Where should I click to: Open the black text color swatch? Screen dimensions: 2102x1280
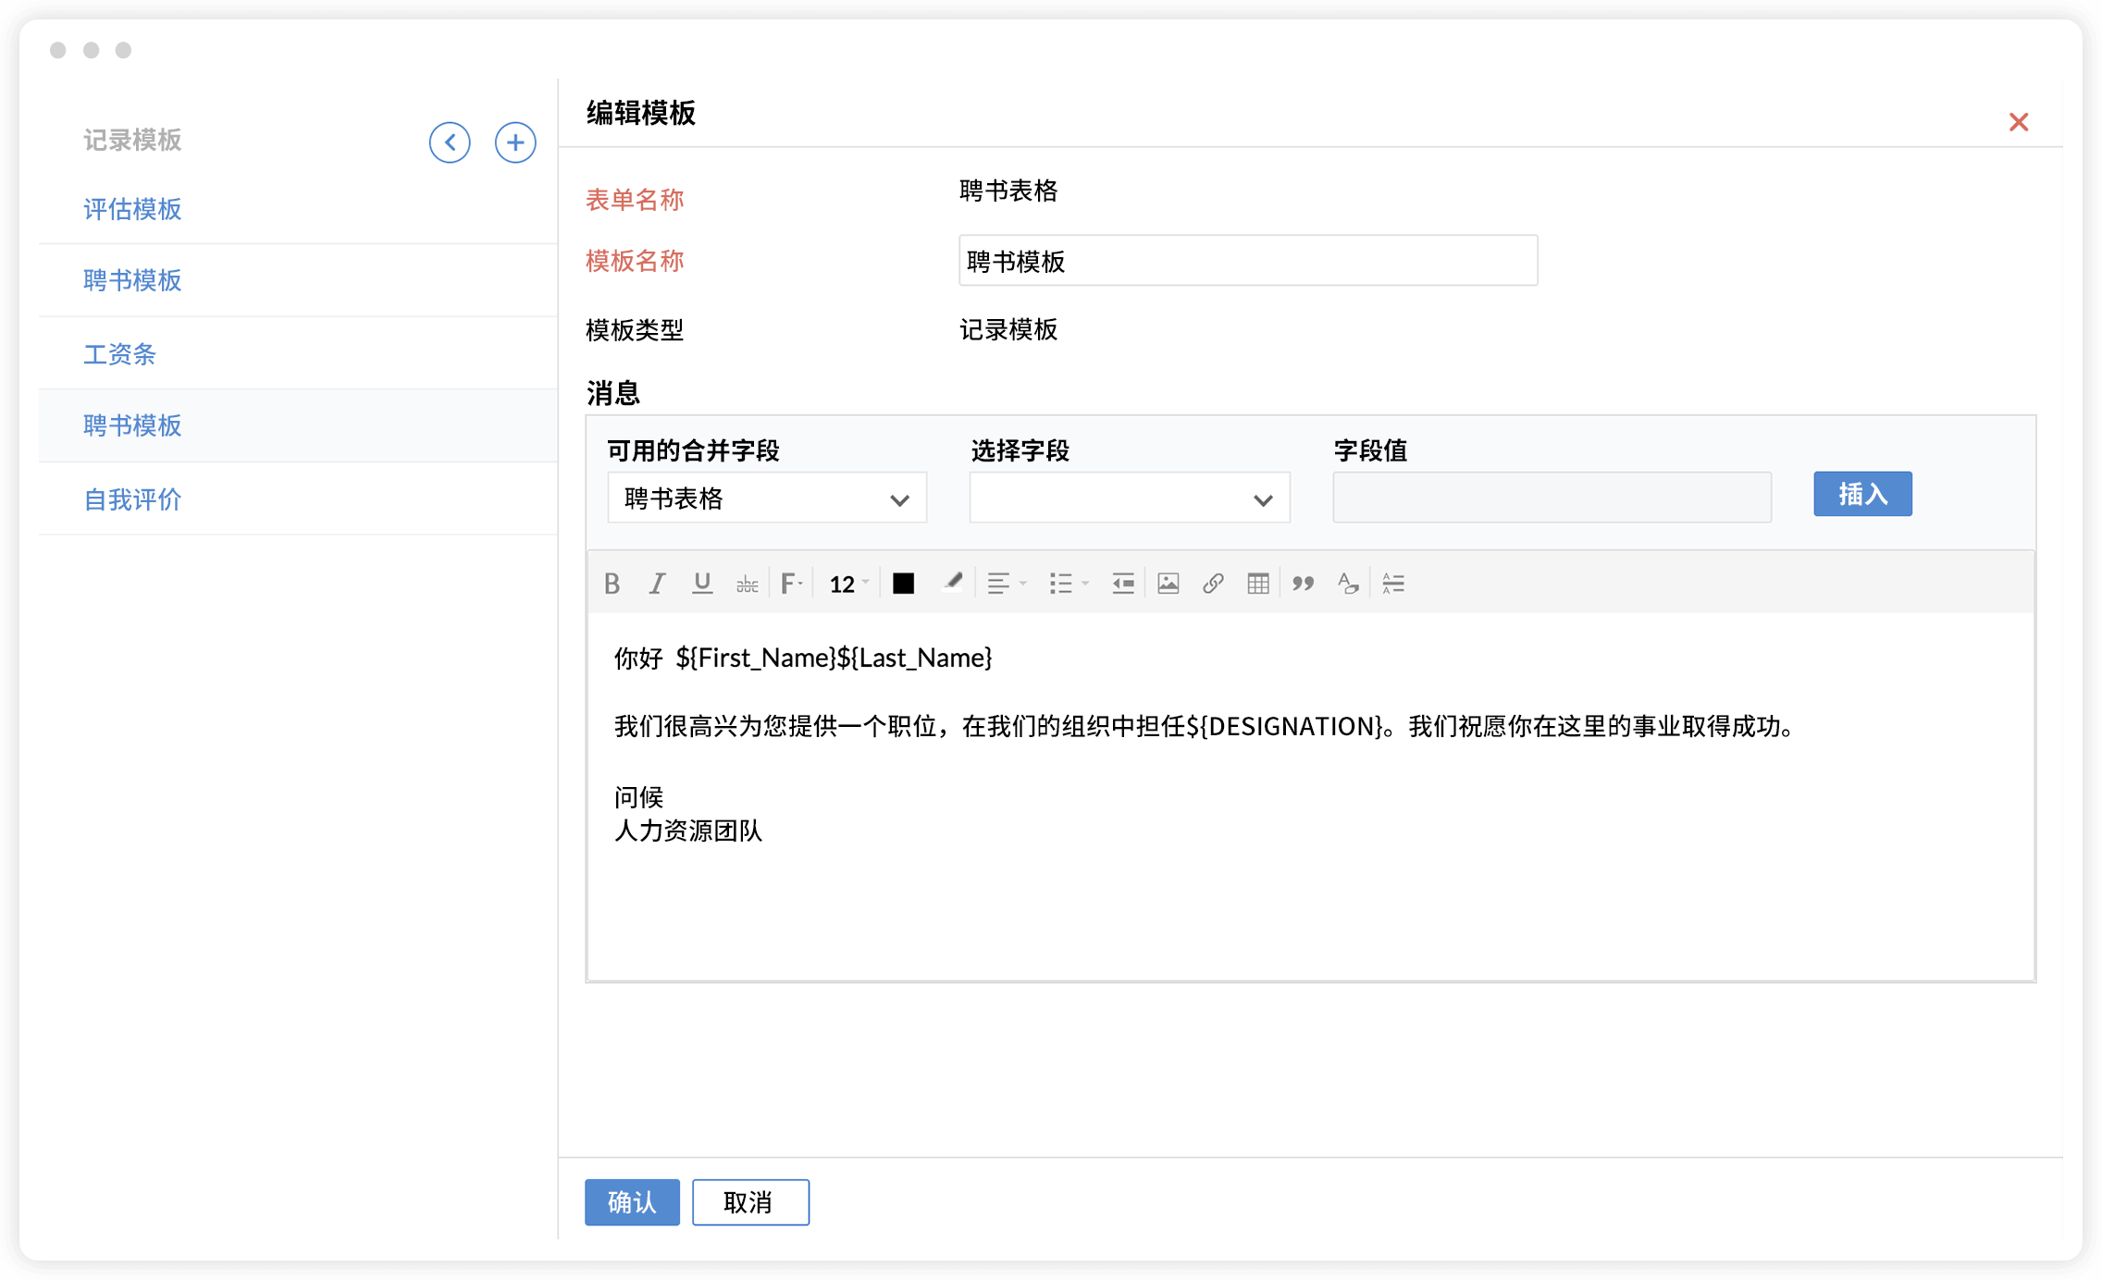pos(903,584)
